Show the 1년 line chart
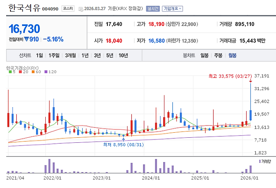The width and height of the screenshot is (276, 188). [85, 55]
